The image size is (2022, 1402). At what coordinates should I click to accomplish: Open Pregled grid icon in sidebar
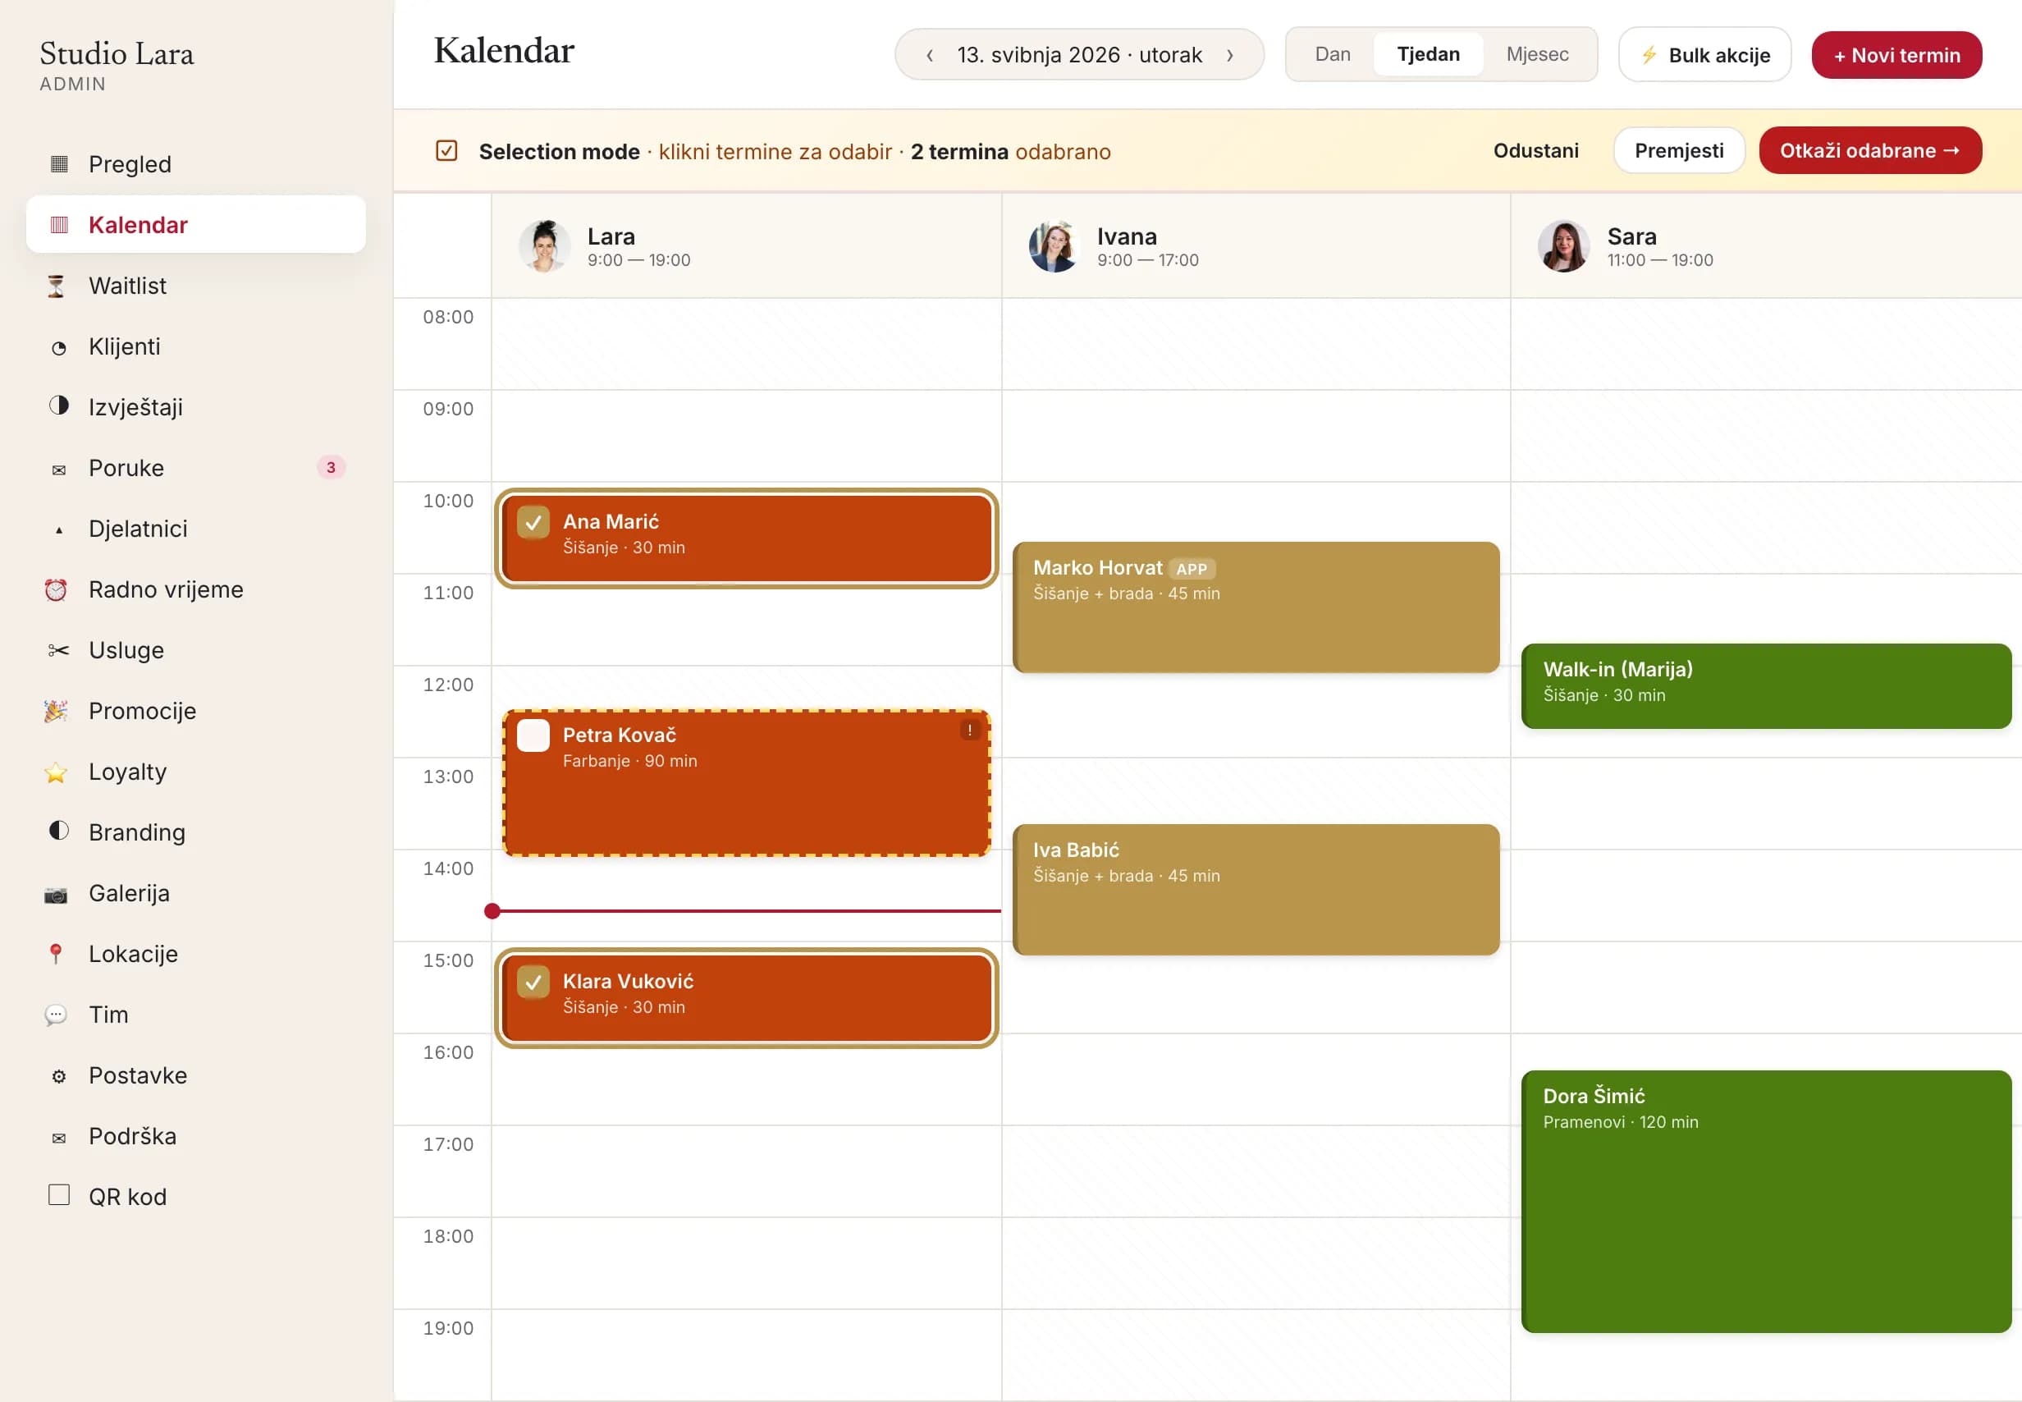tap(59, 164)
